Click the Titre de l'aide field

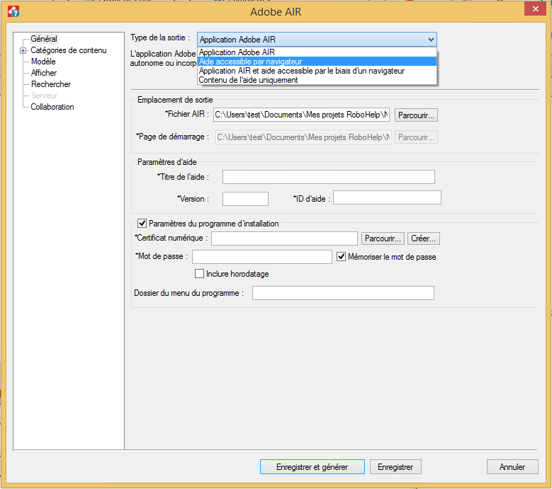[328, 177]
